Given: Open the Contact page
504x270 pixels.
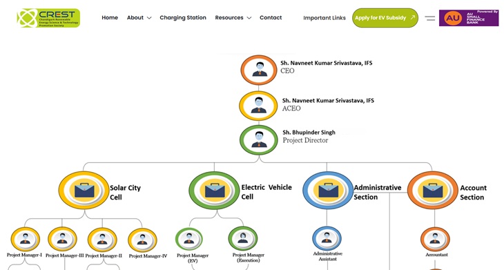Looking at the screenshot, I should click(x=271, y=18).
